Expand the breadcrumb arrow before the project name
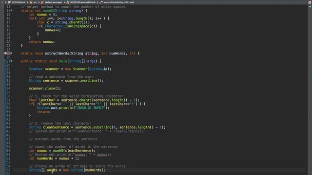The width and height of the screenshot is (312, 175). [6, 2]
